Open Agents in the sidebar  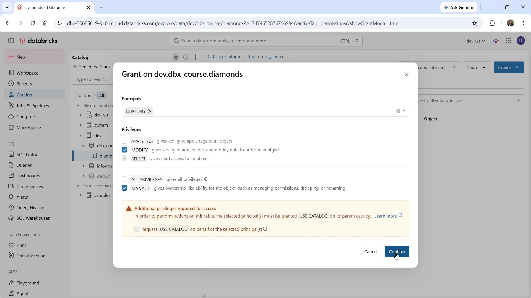(x=35, y=293)
